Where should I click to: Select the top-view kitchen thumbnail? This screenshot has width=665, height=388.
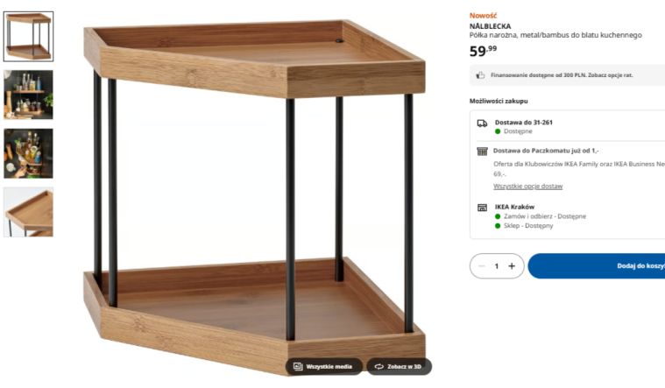click(28, 153)
